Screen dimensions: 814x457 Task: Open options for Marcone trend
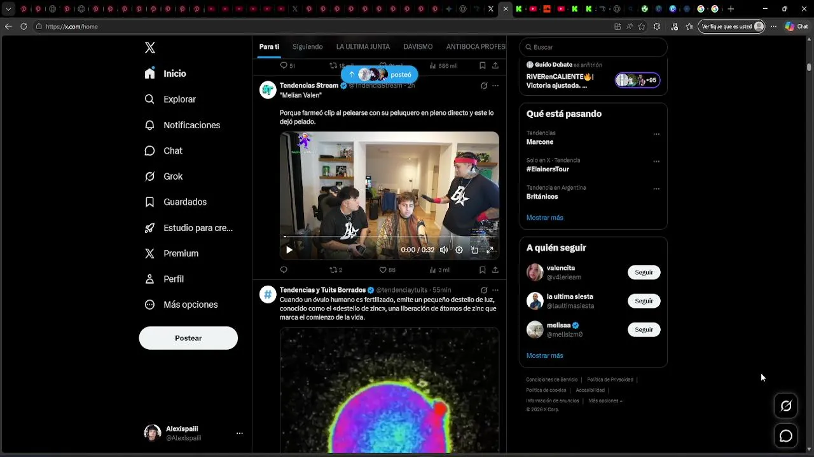click(x=656, y=134)
